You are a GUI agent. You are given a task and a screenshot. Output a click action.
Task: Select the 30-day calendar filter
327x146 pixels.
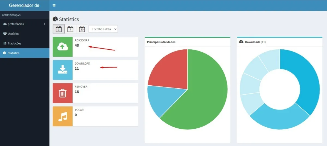coord(82,29)
